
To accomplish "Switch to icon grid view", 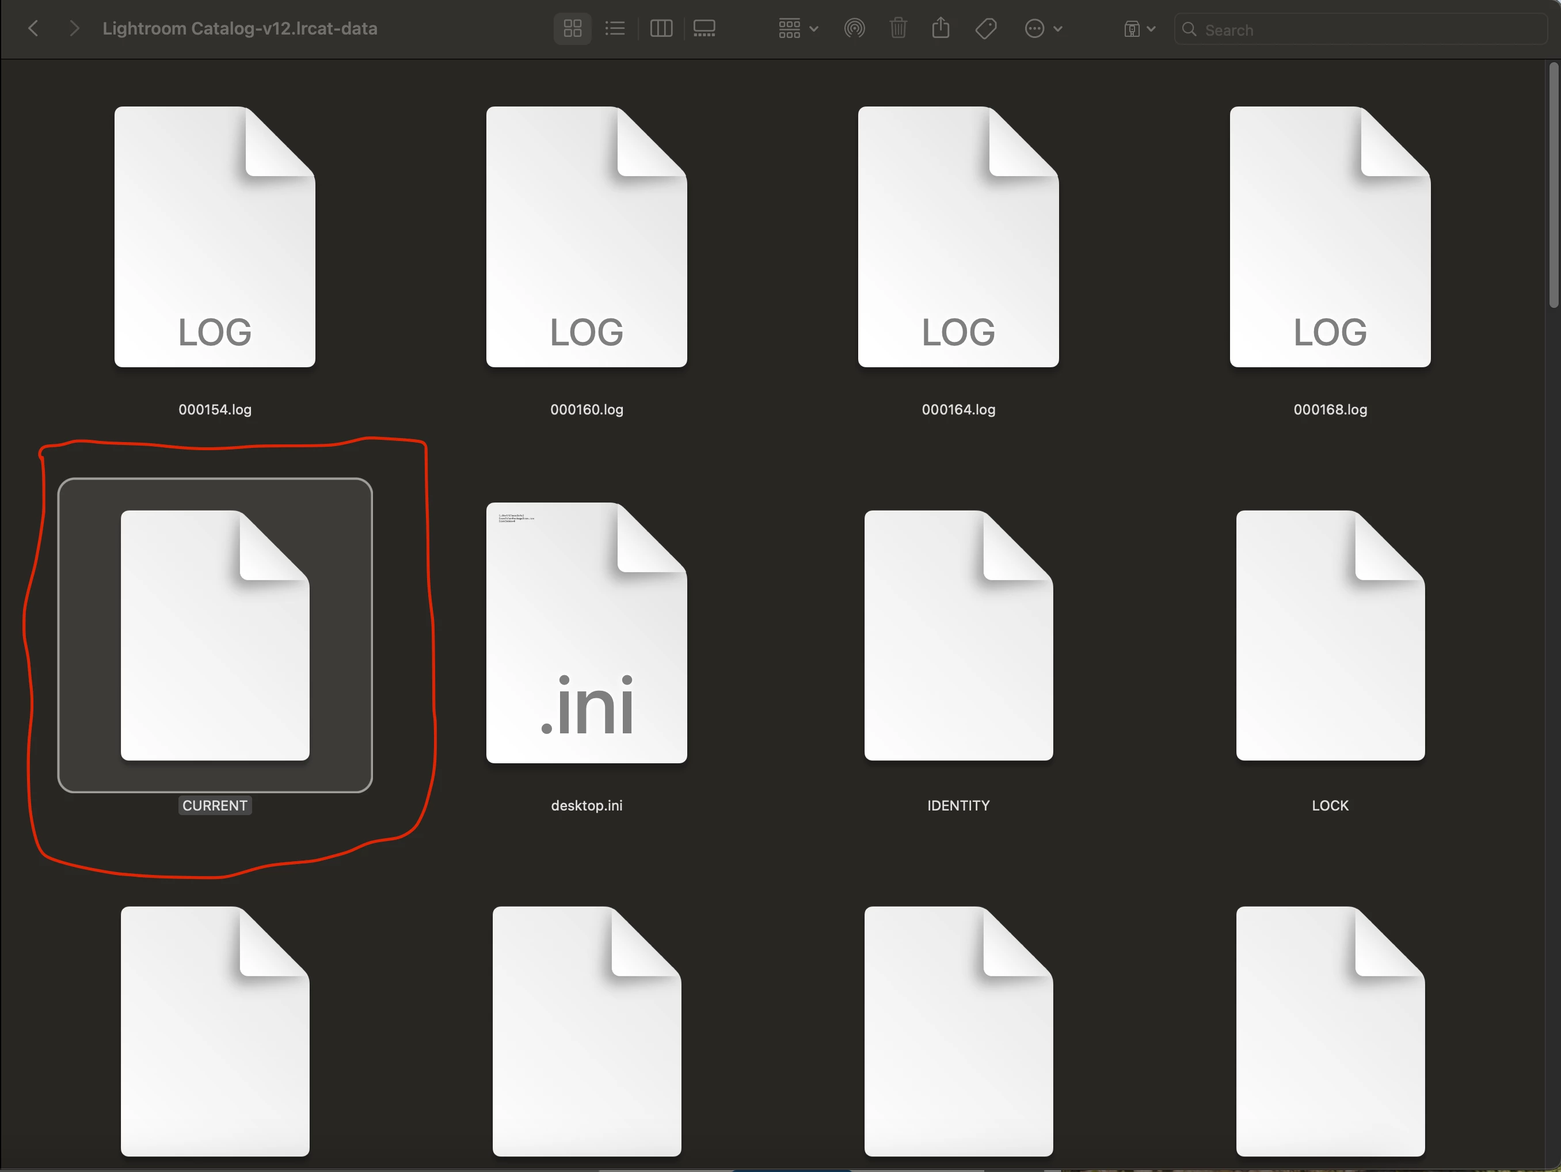I will click(x=572, y=29).
